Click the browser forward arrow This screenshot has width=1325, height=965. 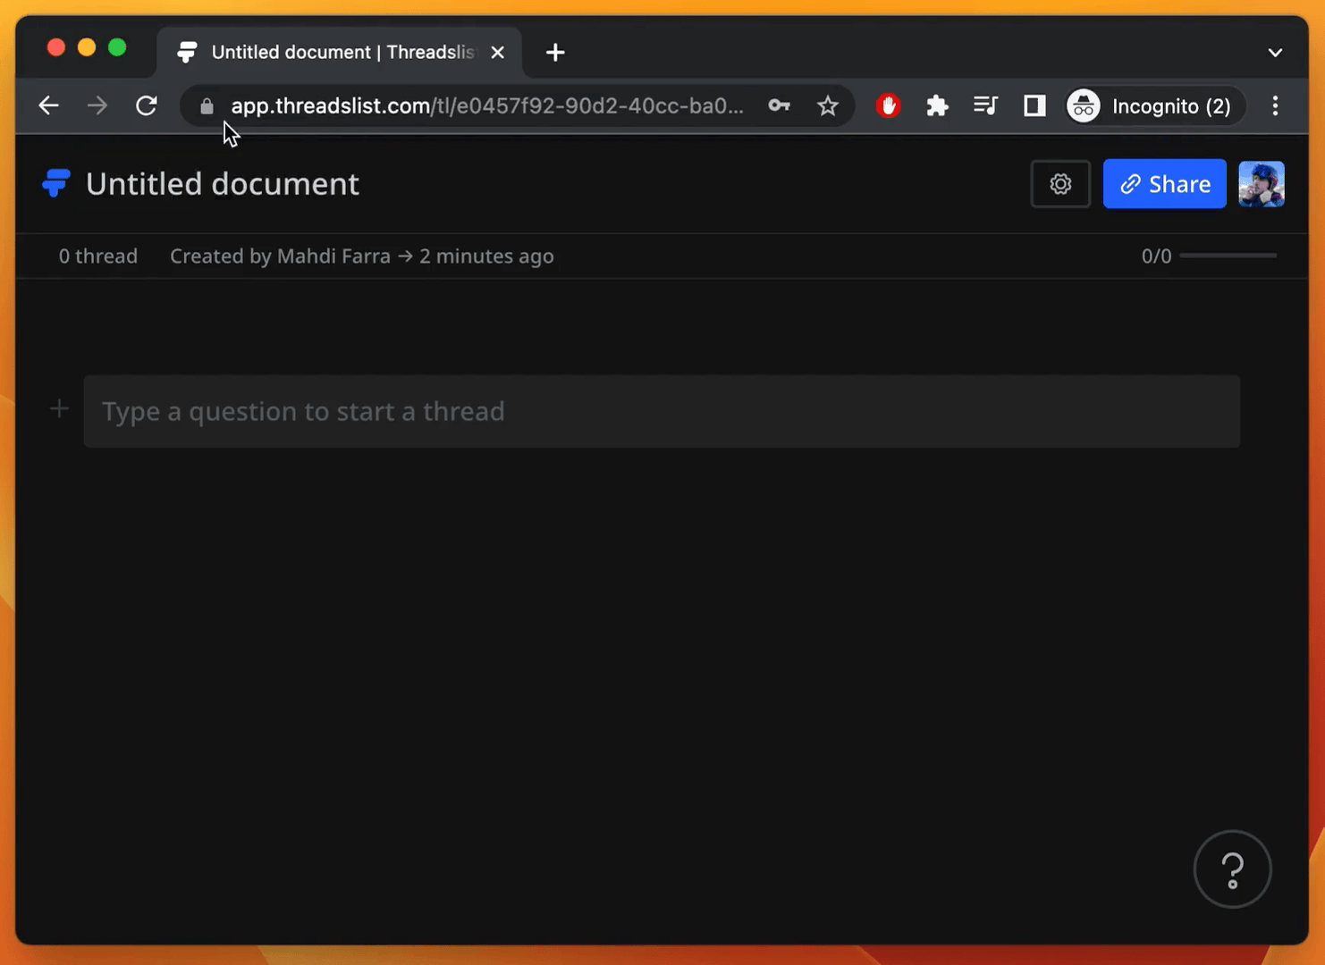pos(97,105)
